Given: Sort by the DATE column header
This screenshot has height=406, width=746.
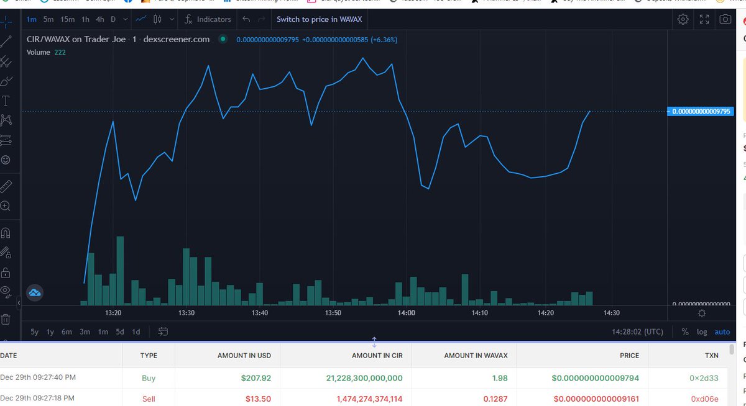Looking at the screenshot, I should coord(9,356).
